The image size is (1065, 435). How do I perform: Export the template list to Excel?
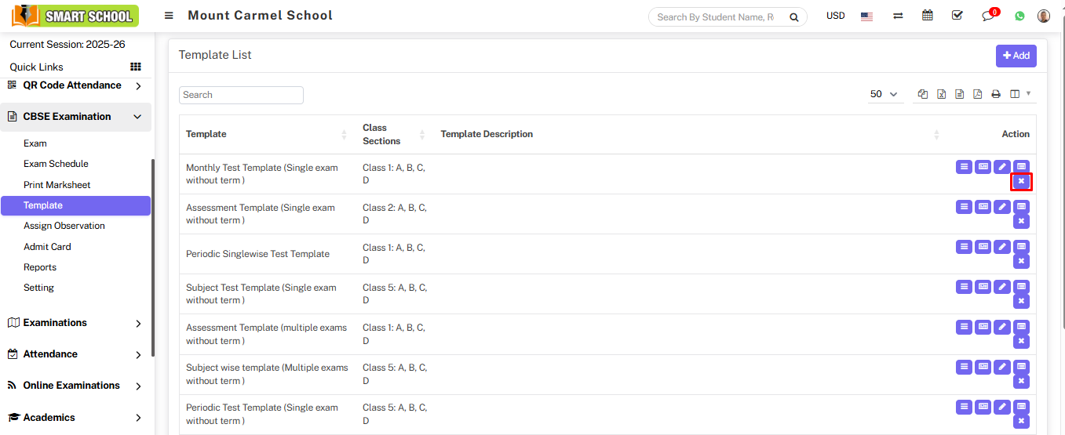[941, 94]
